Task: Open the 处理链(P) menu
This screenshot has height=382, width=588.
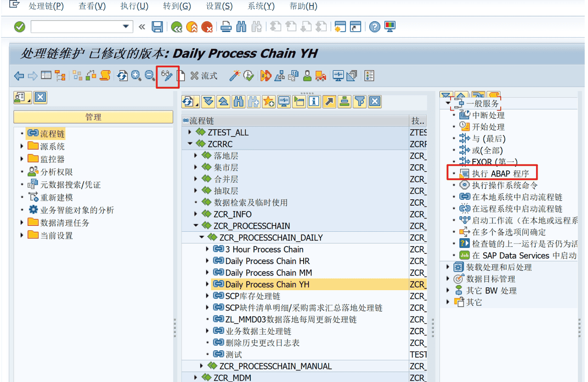Action: pyautogui.click(x=46, y=6)
